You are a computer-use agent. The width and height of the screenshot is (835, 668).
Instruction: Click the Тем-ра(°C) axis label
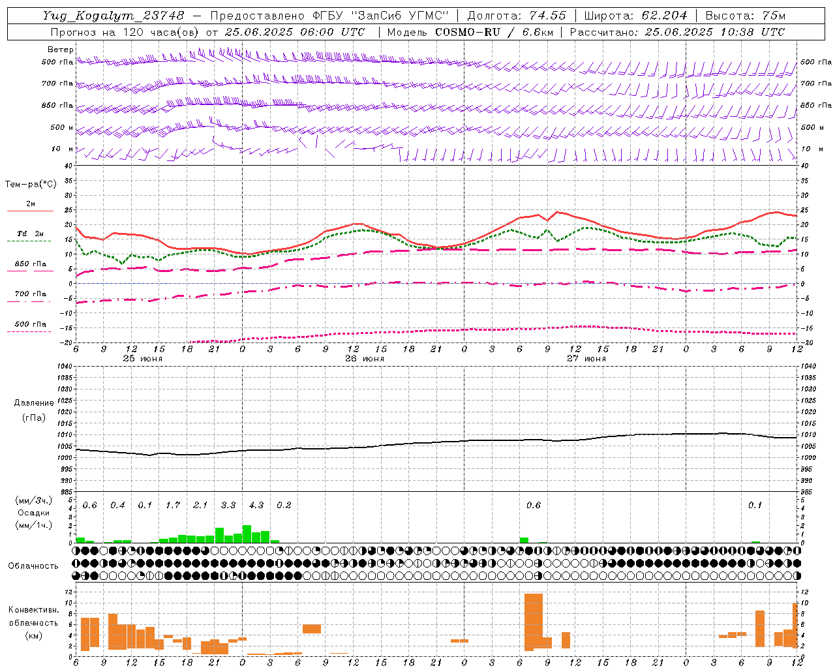pyautogui.click(x=31, y=185)
